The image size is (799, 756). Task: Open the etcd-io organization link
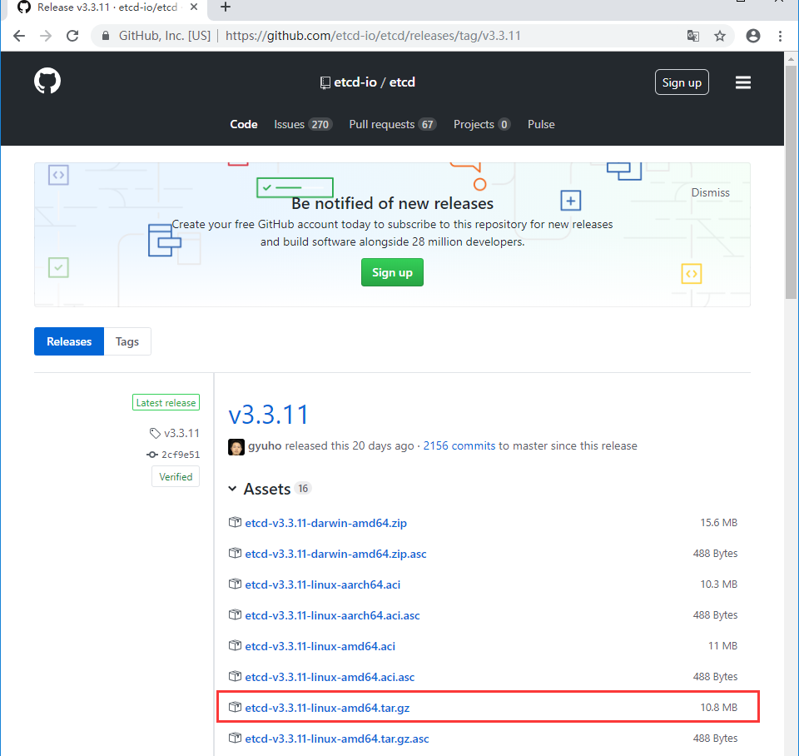click(x=355, y=82)
